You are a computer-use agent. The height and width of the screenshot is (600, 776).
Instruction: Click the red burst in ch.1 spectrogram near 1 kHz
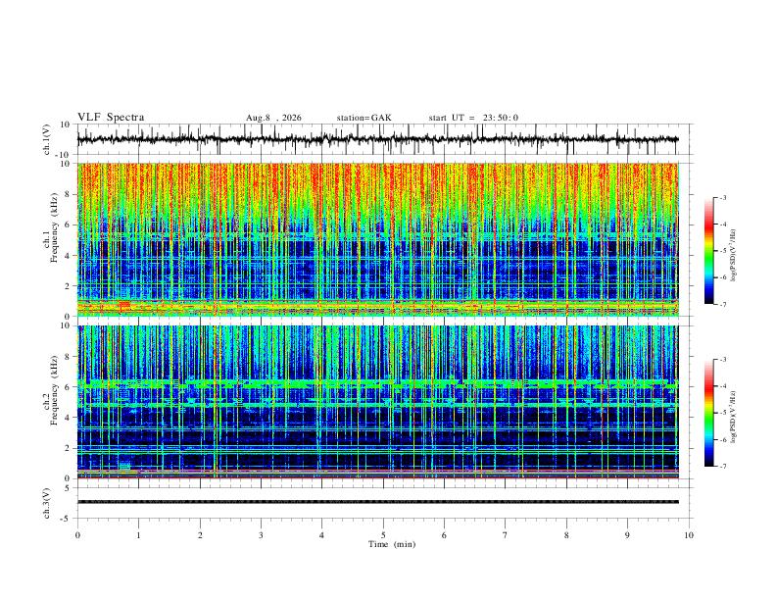coord(124,304)
